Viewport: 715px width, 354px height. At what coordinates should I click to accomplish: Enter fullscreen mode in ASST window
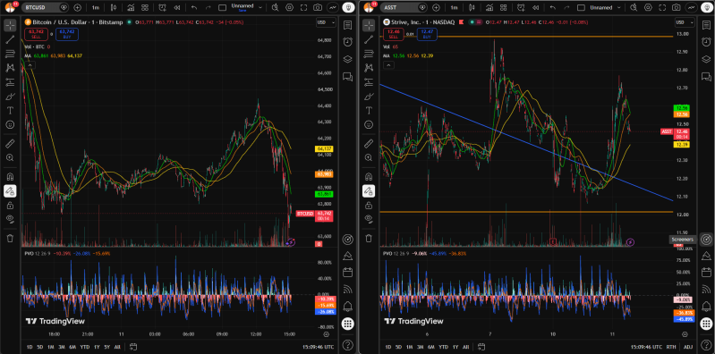662,8
